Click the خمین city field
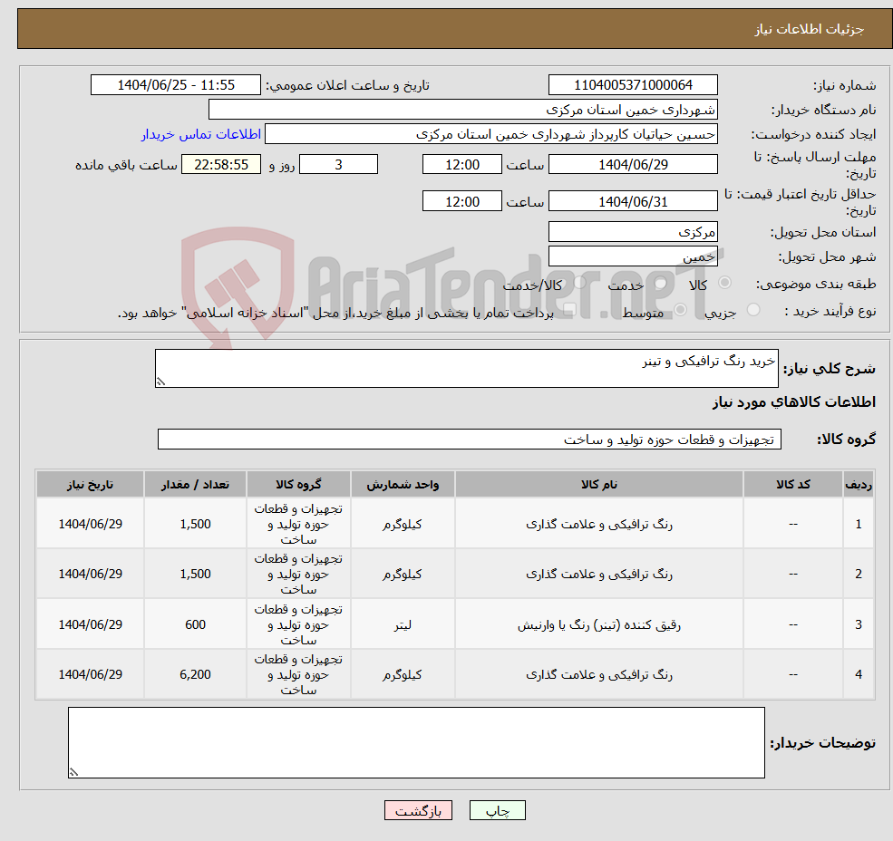This screenshot has height=841, width=893. 633,255
